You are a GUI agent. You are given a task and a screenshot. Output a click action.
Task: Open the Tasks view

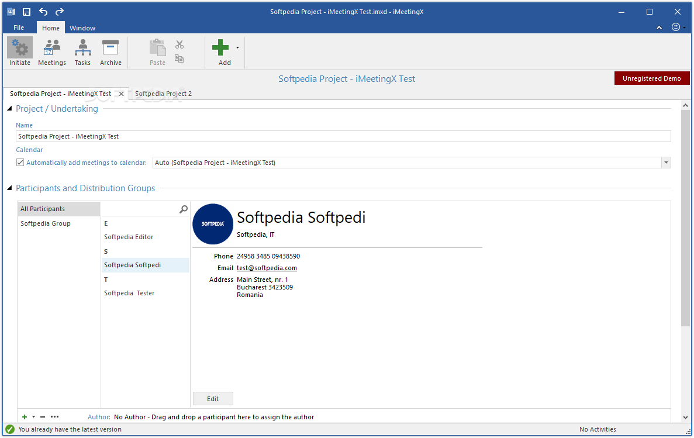tap(82, 52)
